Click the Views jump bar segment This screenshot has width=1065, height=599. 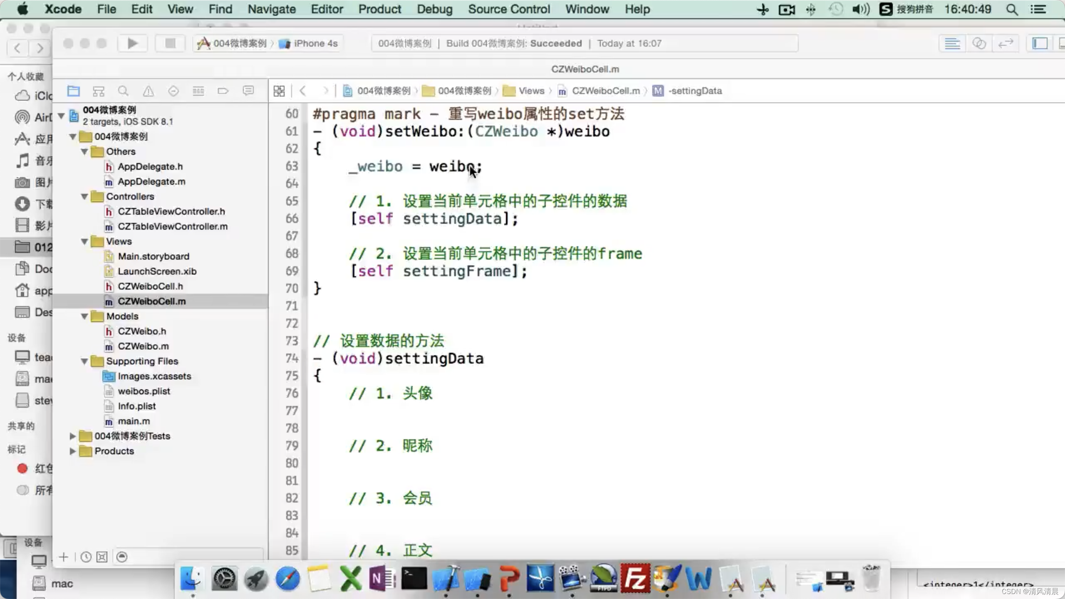coord(524,91)
